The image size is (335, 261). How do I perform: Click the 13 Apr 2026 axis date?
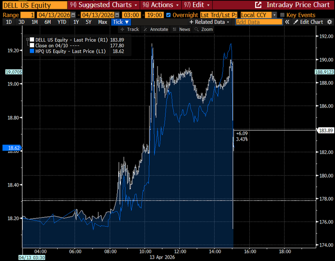point(162,257)
